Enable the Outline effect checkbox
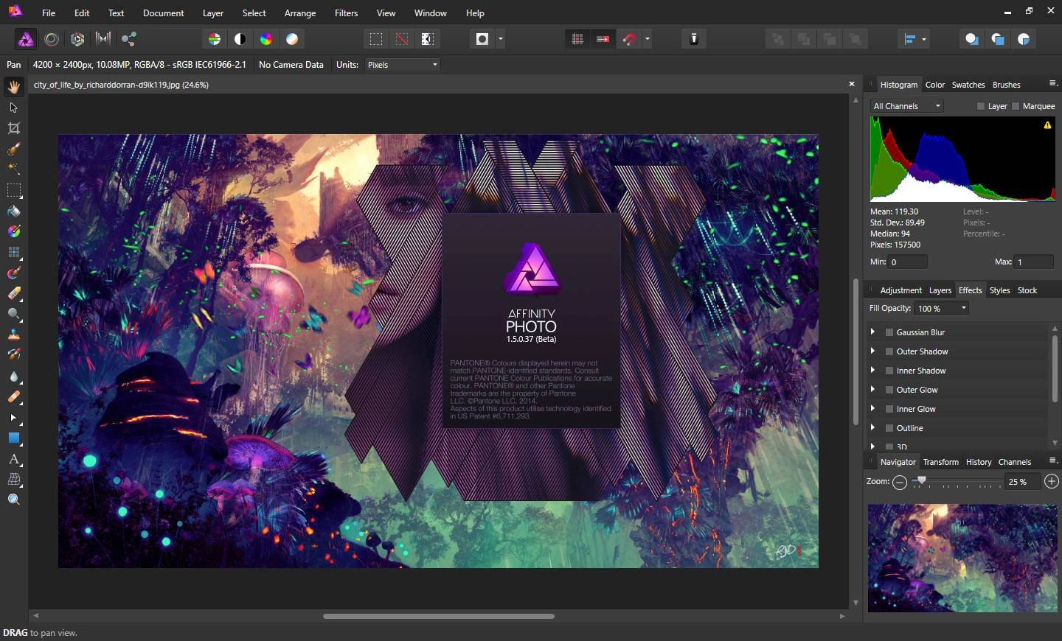Screen dimensions: 1062x641 [x=889, y=428]
